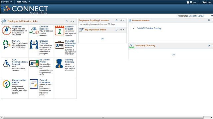
Task: Refresh the Employee Expiring Licenses pagelet
Action: click(x=116, y=20)
